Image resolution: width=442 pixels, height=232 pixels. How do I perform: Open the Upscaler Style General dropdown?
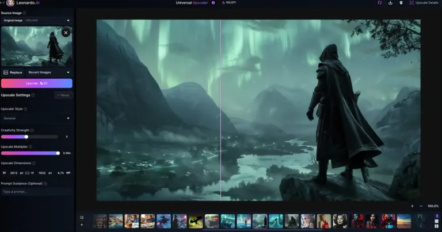[36, 118]
